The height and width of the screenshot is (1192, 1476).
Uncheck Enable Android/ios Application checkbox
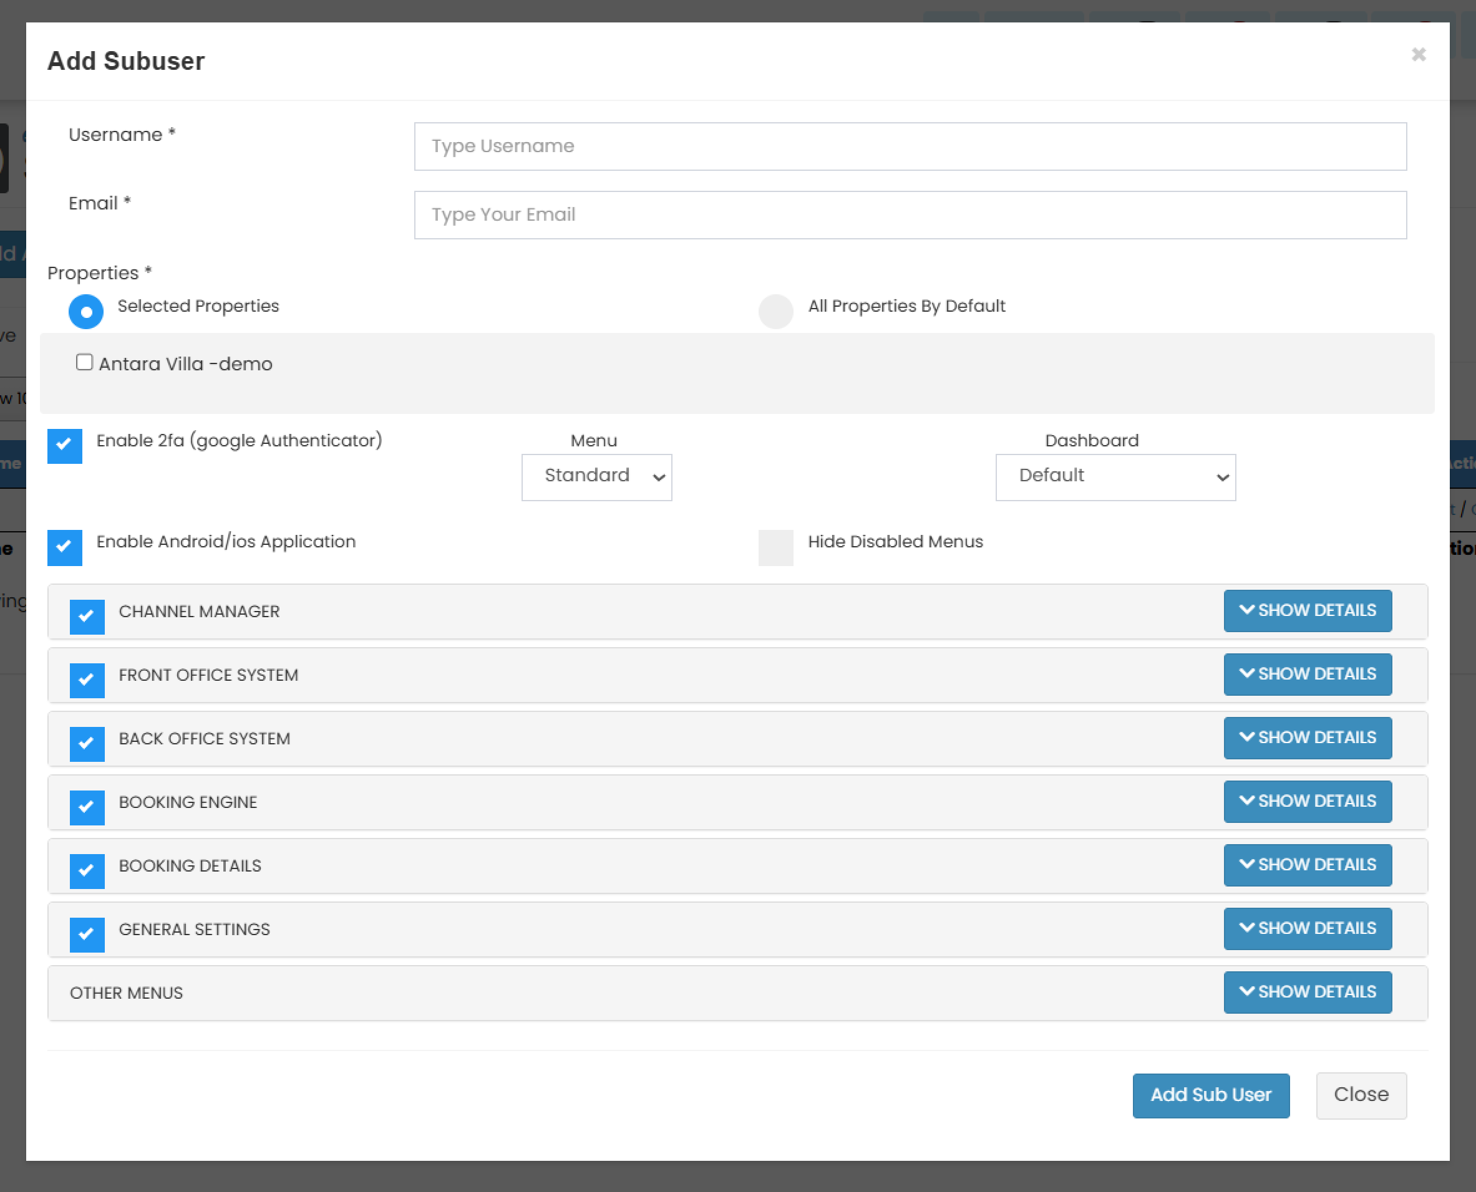pos(65,547)
